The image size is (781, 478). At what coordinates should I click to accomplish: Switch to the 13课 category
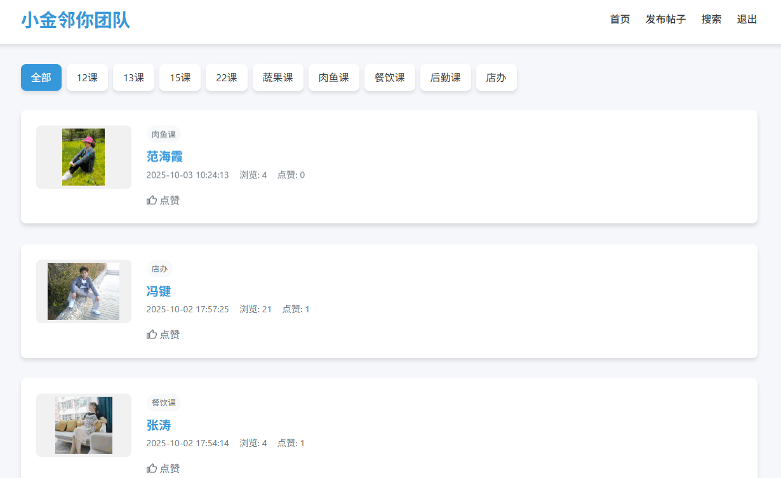pyautogui.click(x=133, y=77)
